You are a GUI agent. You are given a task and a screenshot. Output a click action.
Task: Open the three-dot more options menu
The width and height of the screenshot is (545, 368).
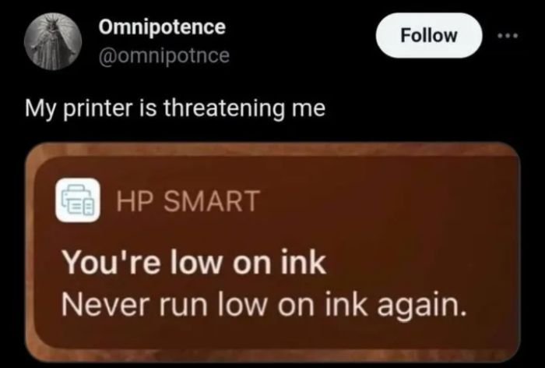(508, 36)
